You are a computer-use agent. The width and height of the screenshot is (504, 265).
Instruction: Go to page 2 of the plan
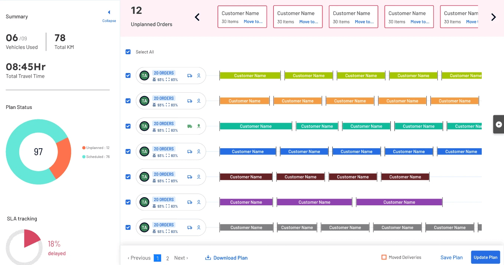pyautogui.click(x=168, y=258)
